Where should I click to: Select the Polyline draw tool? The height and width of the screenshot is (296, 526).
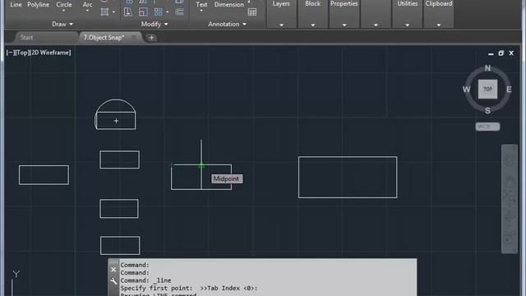38,4
